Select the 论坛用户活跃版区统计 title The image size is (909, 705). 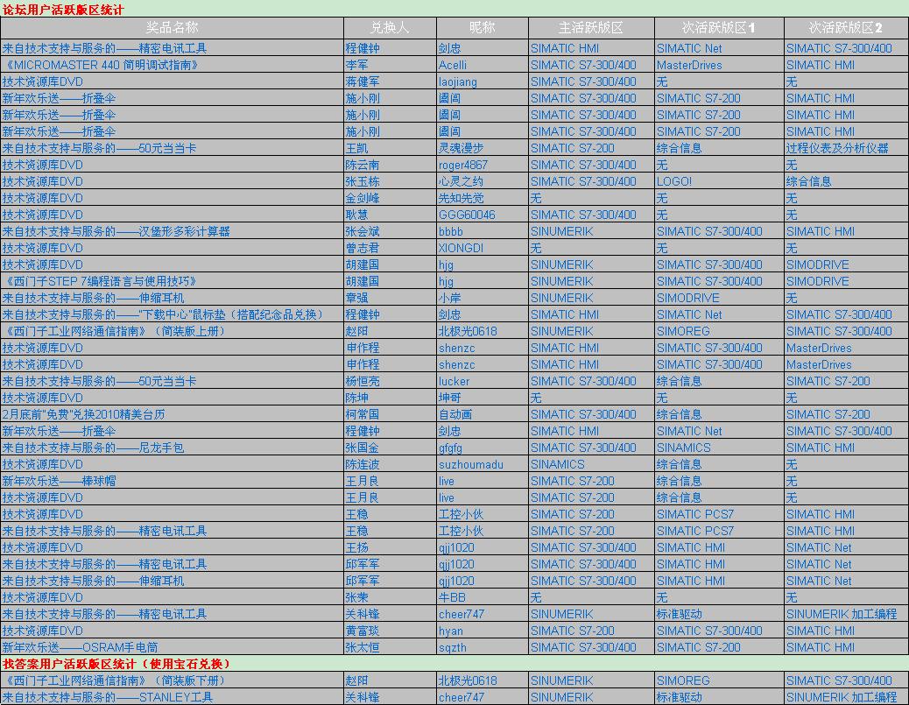[62, 10]
